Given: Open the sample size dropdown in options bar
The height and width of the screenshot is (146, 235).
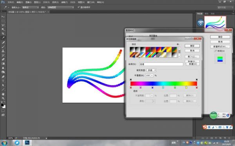Looking at the screenshot, I should click(x=30, y=7).
